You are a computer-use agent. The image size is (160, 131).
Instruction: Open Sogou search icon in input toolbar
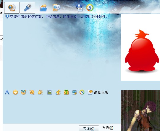(x=82, y=92)
